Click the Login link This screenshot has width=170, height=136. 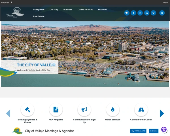[165, 2]
